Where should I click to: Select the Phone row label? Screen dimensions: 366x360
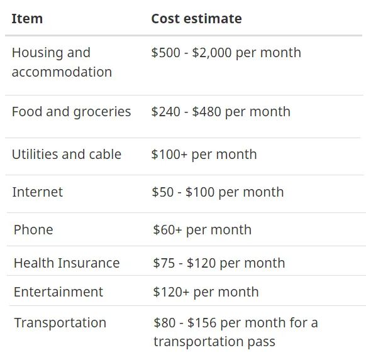click(x=33, y=230)
